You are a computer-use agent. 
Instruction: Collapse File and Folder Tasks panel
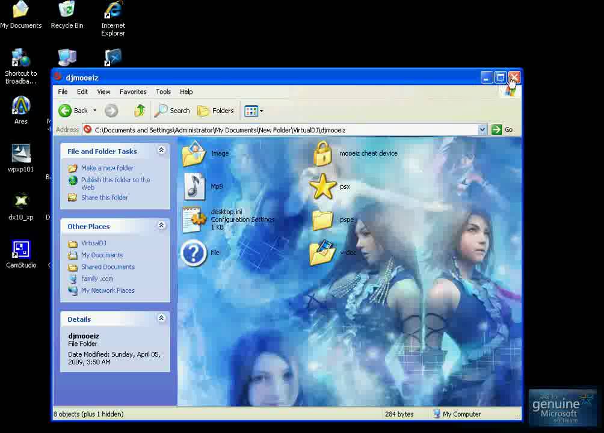pyautogui.click(x=161, y=150)
